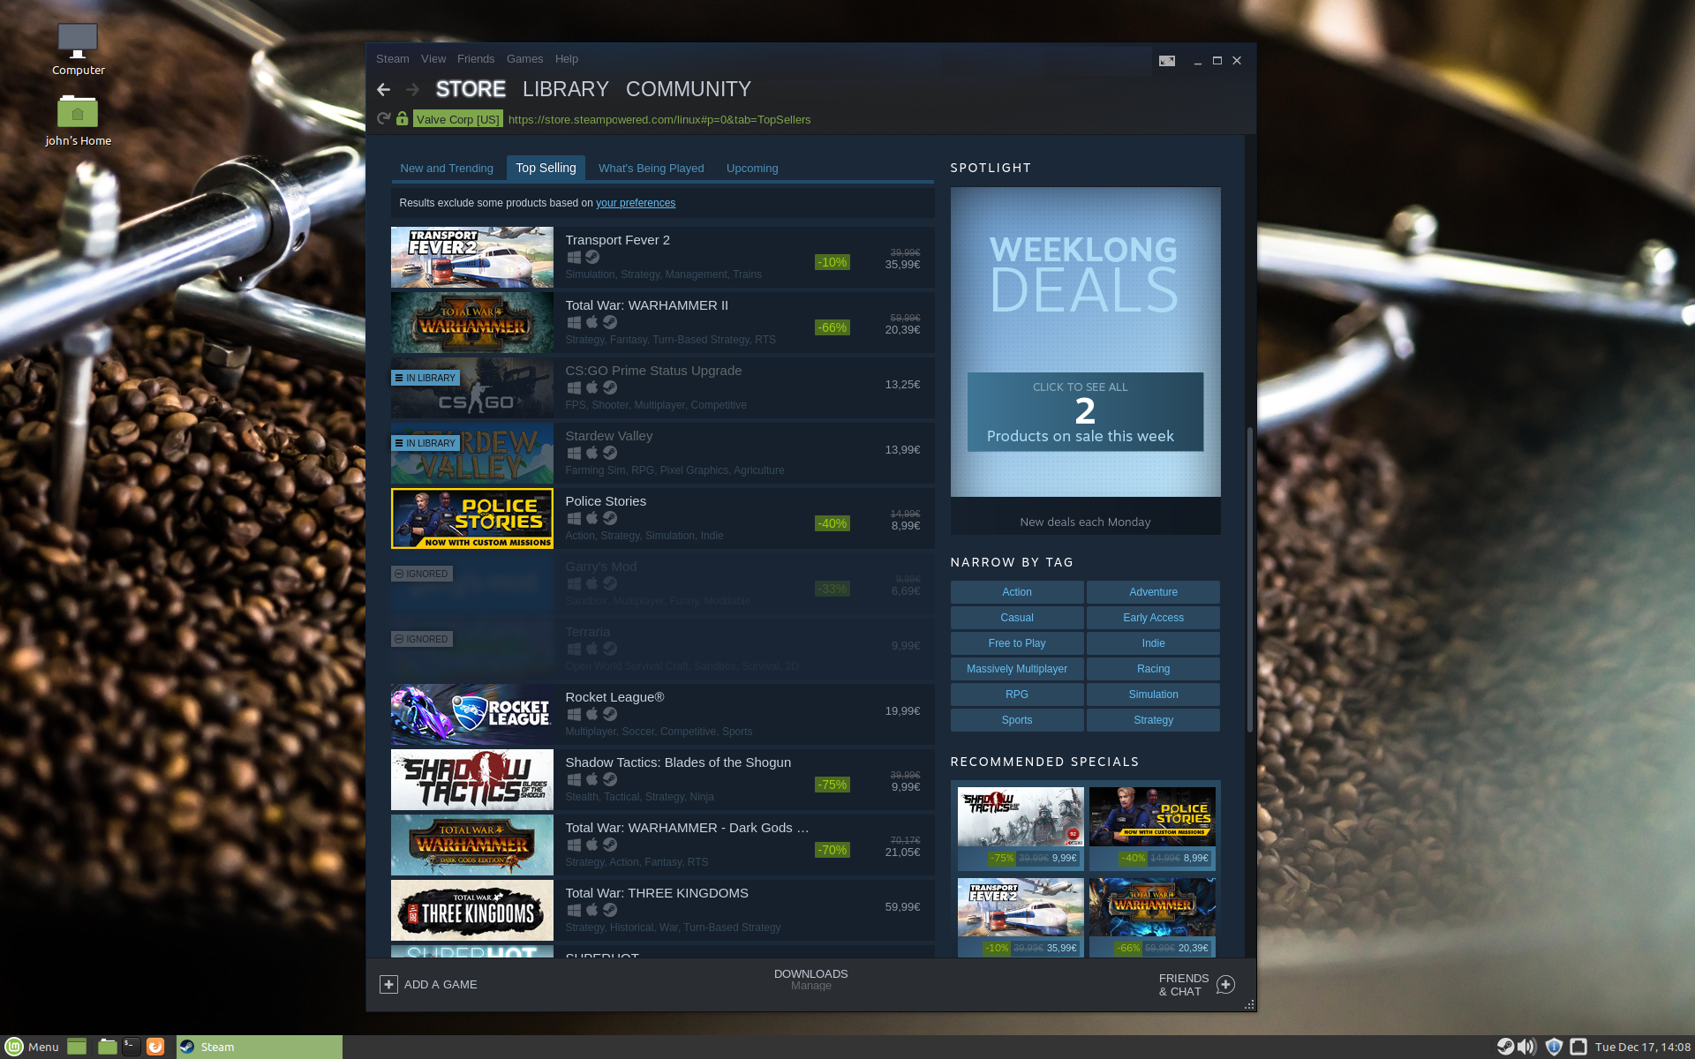
Task: Narrow results by Strategy tag
Action: pos(1153,720)
